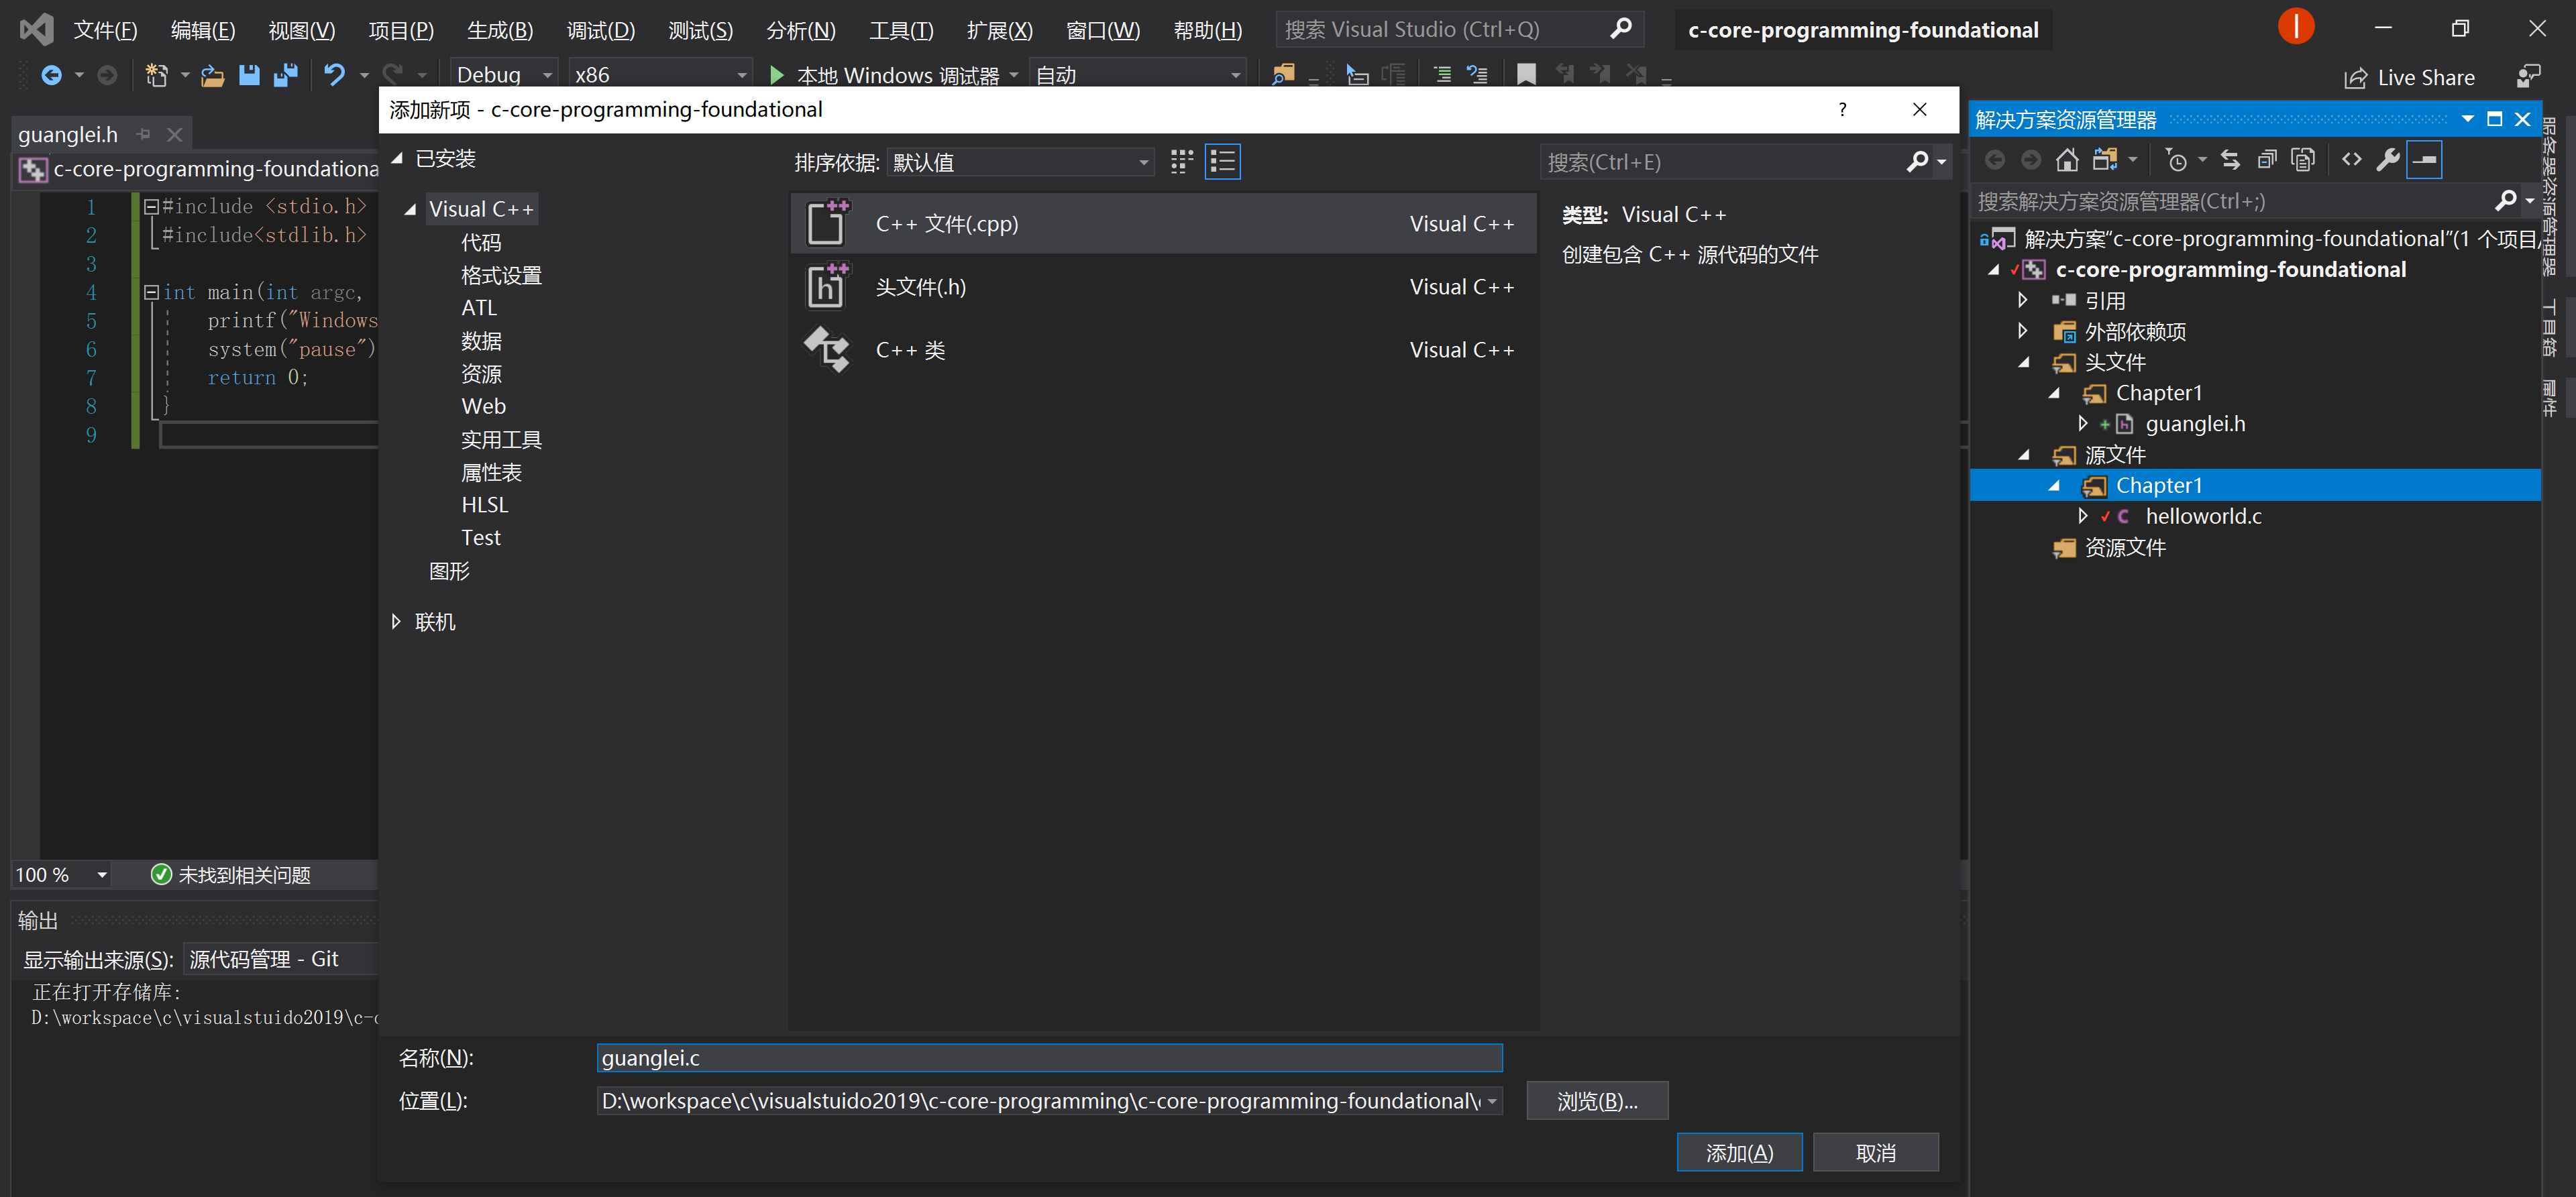Viewport: 2576px width, 1197px height.
Task: Expand the 外部依赖项 node
Action: [x=2022, y=331]
